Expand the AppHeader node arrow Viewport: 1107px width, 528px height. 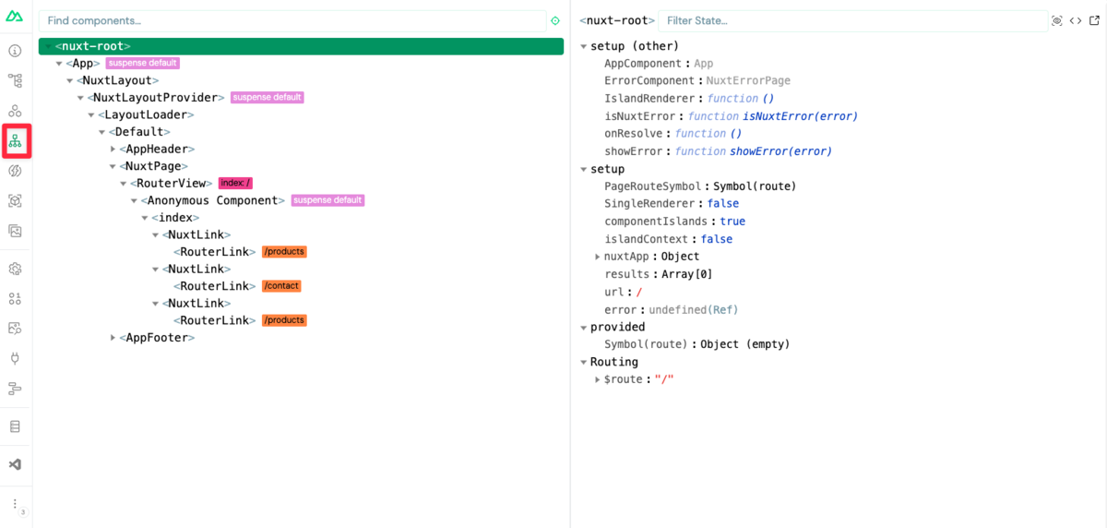(x=113, y=150)
